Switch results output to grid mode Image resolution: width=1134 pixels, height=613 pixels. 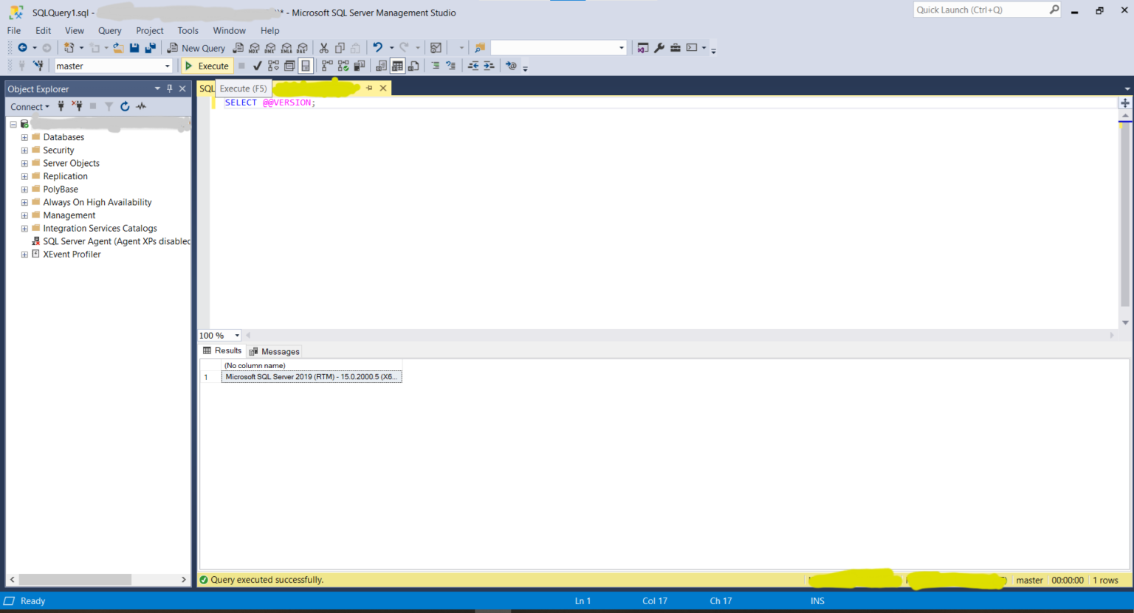(x=396, y=66)
